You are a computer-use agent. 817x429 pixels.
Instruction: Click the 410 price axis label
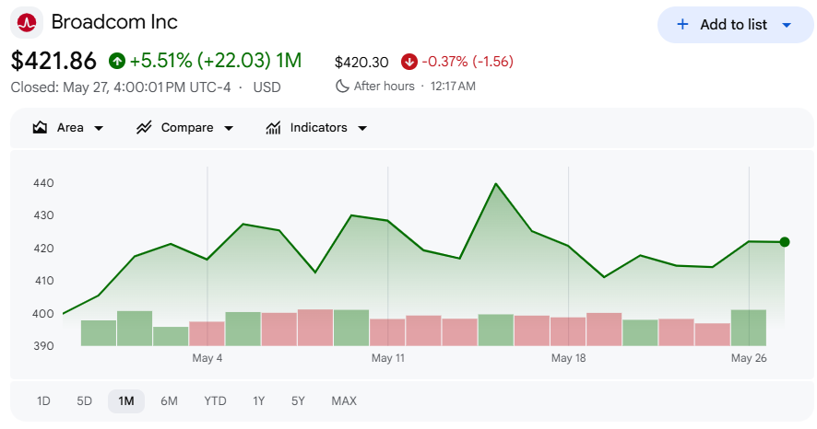(43, 281)
